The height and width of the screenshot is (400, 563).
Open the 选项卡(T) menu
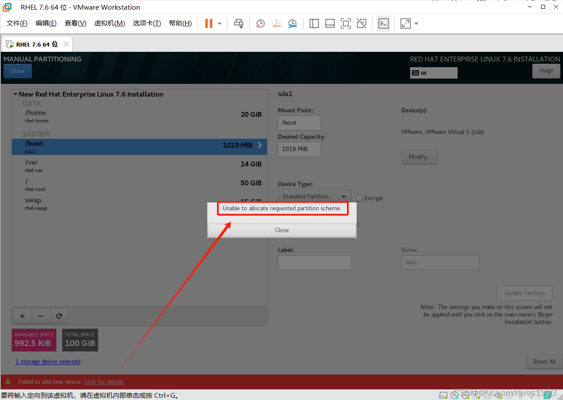(147, 23)
